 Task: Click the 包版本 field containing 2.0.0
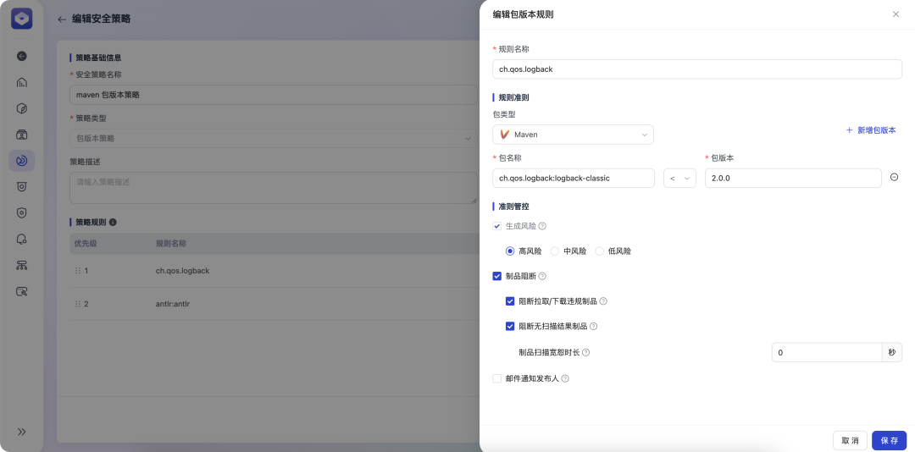(x=792, y=178)
